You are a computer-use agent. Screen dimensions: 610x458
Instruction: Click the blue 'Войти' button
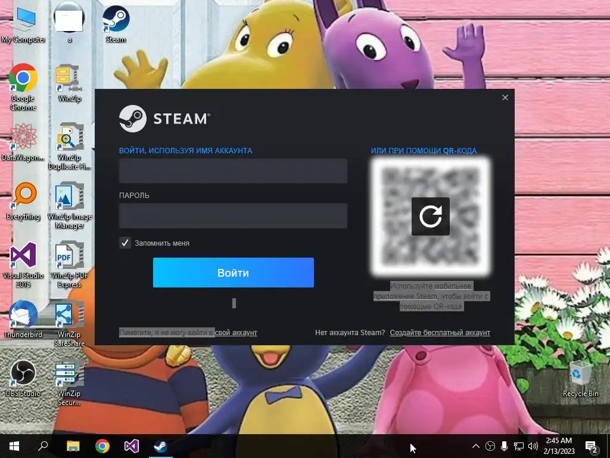(234, 273)
